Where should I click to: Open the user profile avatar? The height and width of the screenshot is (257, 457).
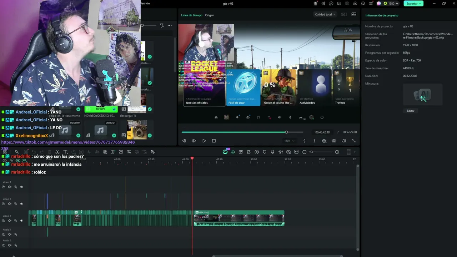click(379, 4)
